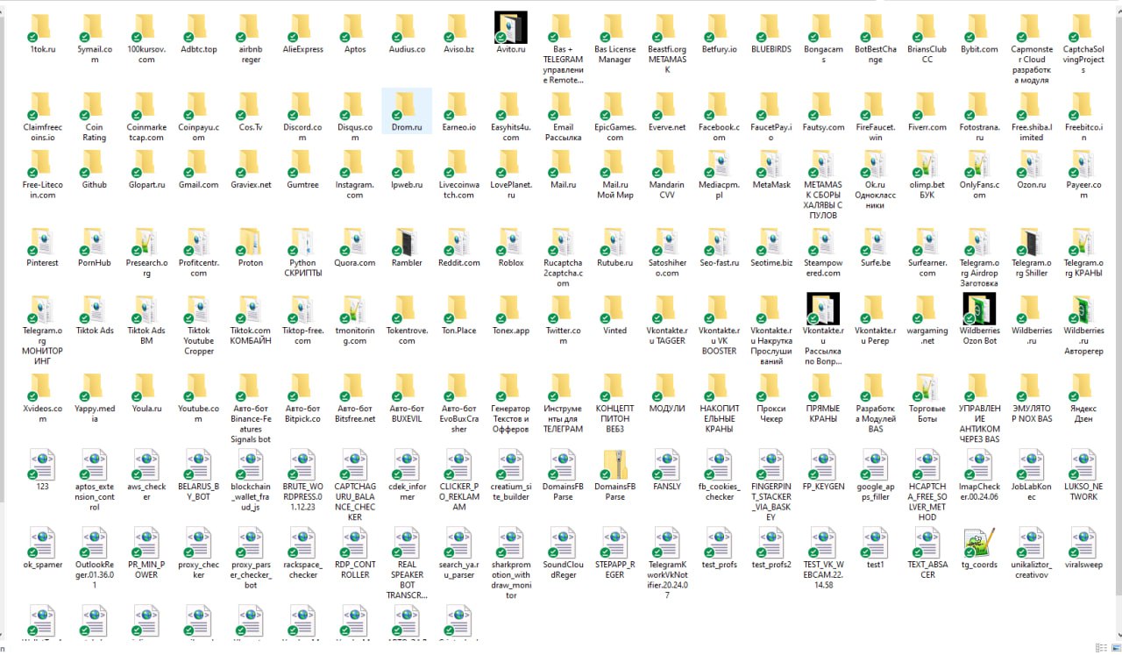Click the 'Instagram.com' folder name

(354, 190)
